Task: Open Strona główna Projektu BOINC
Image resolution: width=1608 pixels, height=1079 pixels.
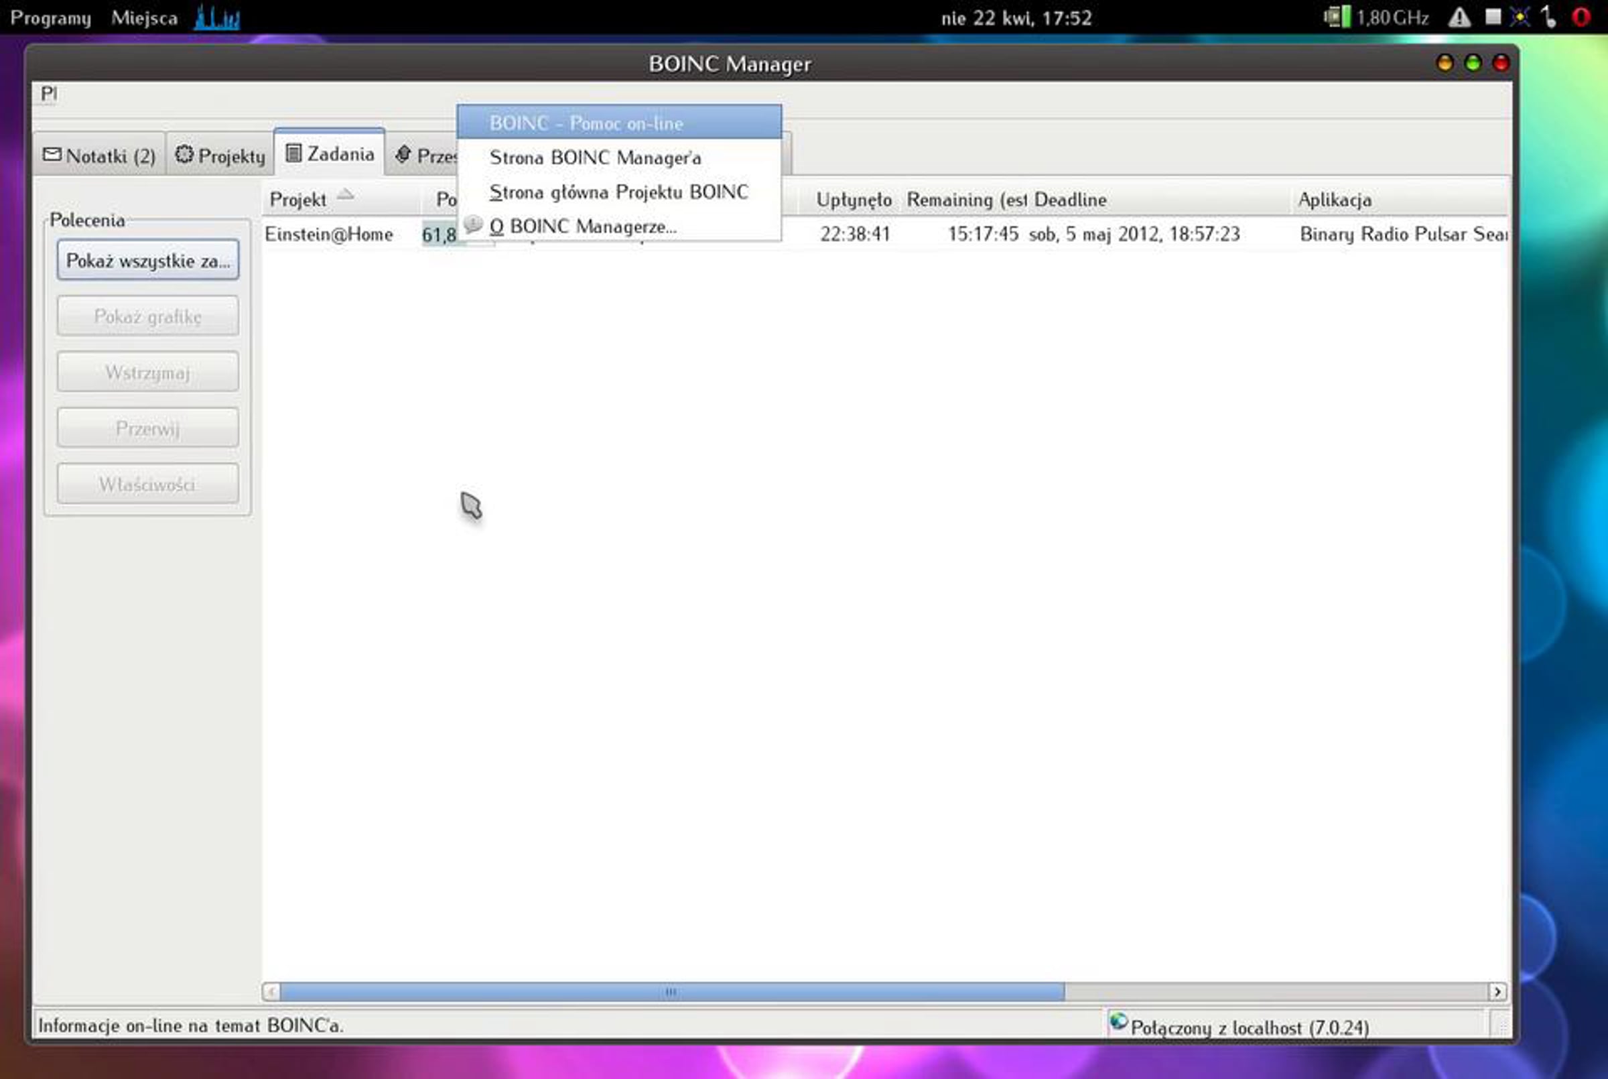Action: (619, 192)
